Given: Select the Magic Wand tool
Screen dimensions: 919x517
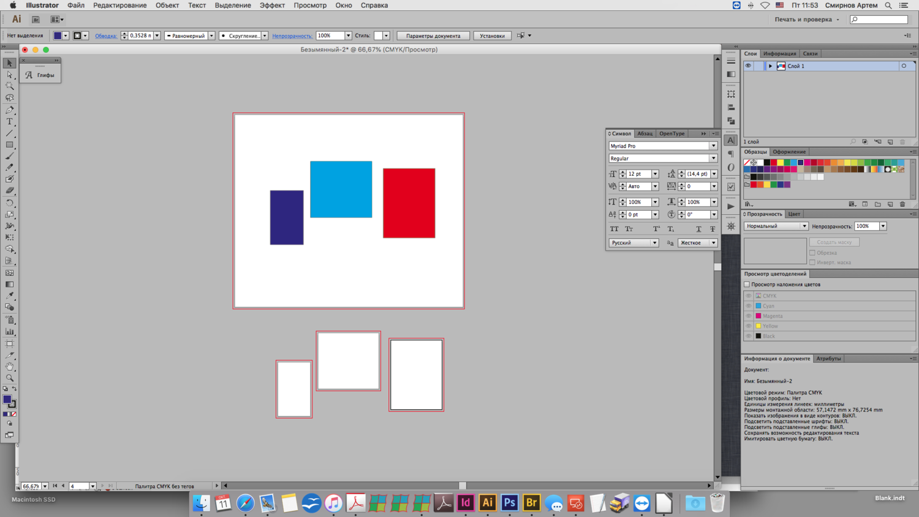Looking at the screenshot, I should 9,86.
